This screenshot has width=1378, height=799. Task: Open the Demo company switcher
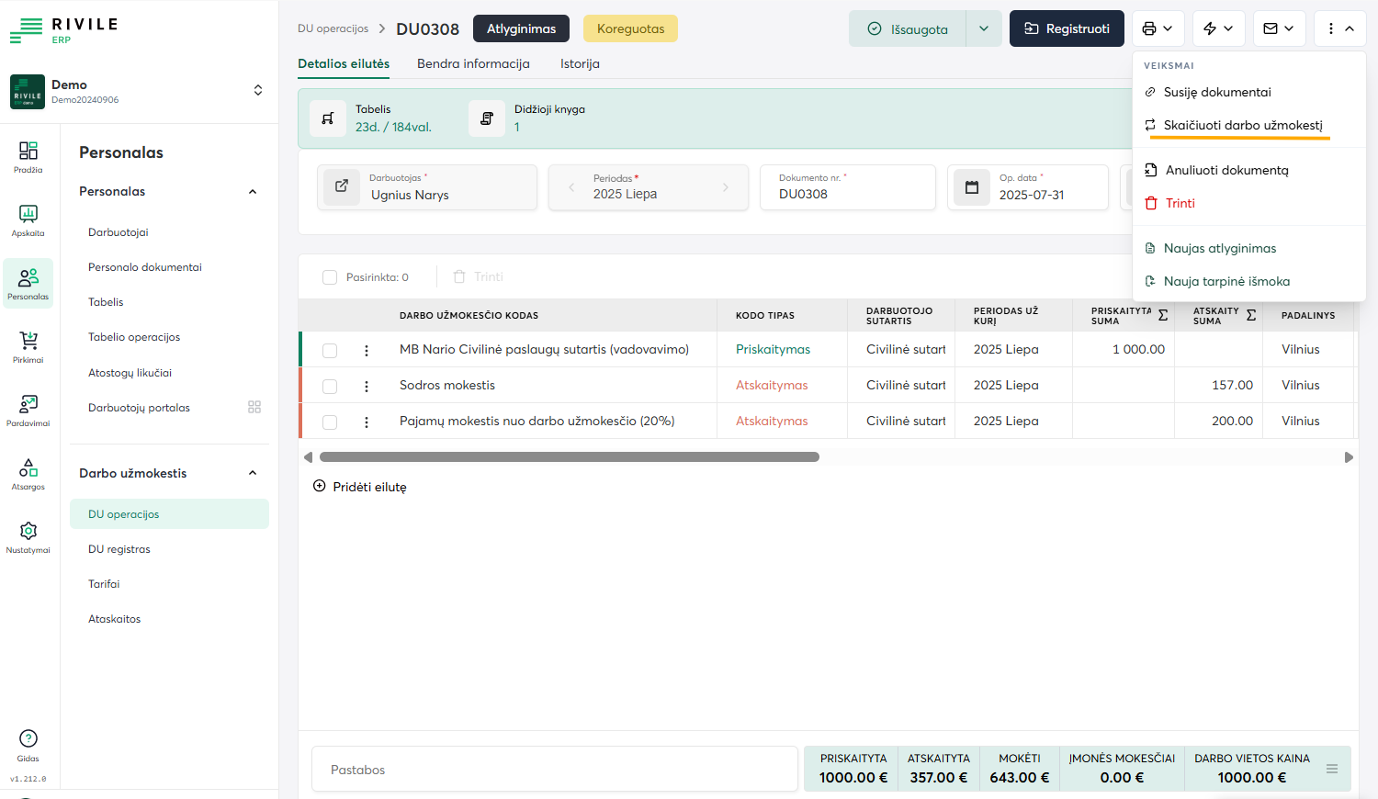pyautogui.click(x=257, y=90)
